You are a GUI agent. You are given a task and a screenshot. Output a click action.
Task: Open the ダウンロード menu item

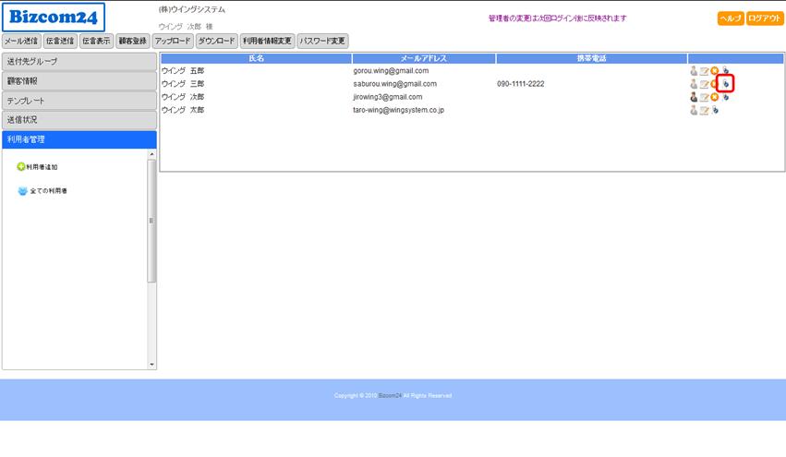217,41
